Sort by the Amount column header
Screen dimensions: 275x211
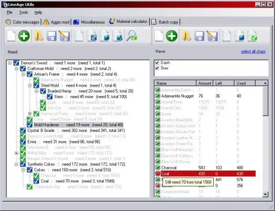coord(204,83)
